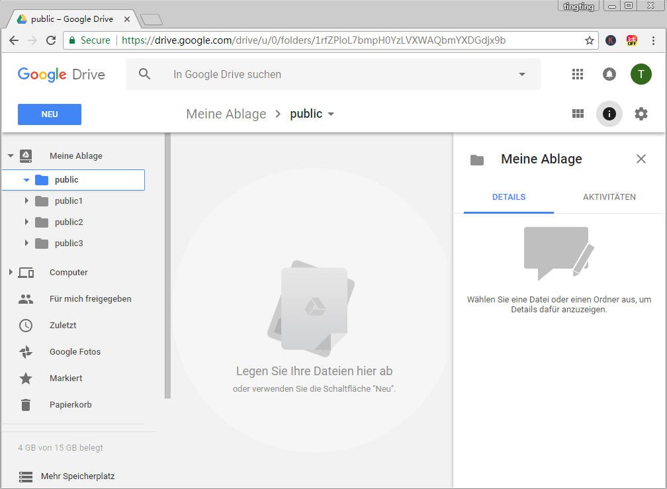Click the tingting profile button in title bar
Viewport: 667px width, 489px height.
[578, 6]
